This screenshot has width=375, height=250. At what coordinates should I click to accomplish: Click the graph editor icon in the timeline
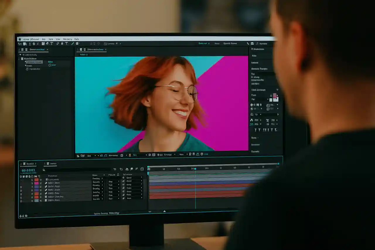tap(142, 169)
